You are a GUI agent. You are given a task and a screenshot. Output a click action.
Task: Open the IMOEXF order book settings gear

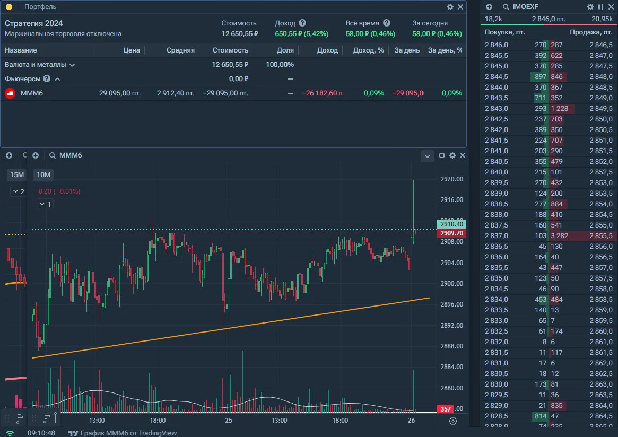click(x=590, y=7)
